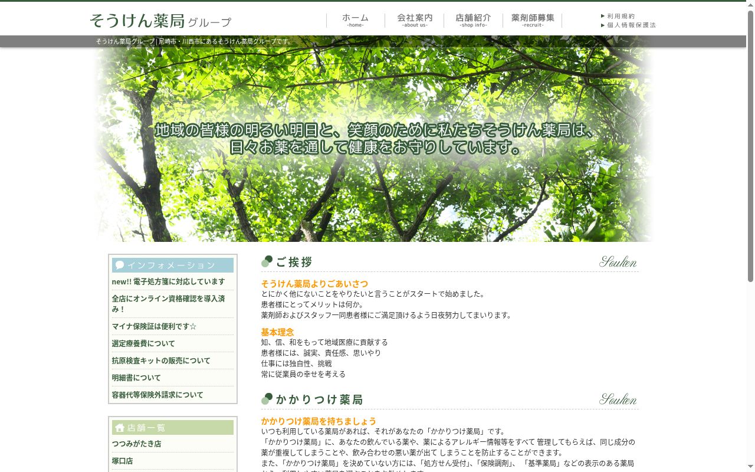The width and height of the screenshot is (755, 472).
Task: Open new!! 電子処方箋に対応しています notice
Action: point(169,281)
